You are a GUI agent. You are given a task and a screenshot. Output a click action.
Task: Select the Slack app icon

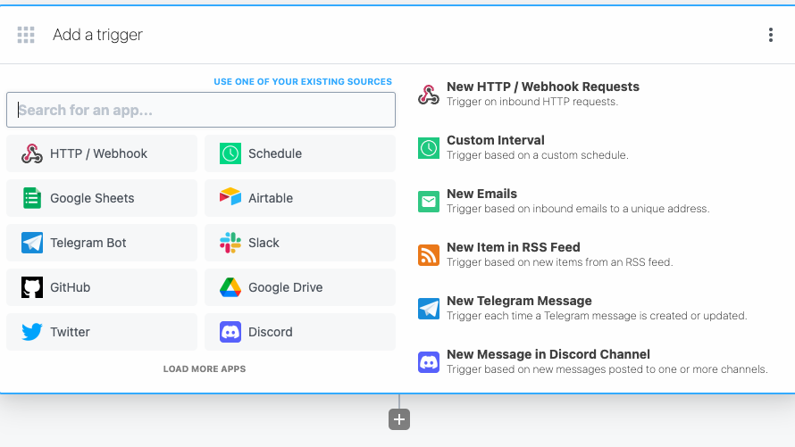pyautogui.click(x=230, y=243)
